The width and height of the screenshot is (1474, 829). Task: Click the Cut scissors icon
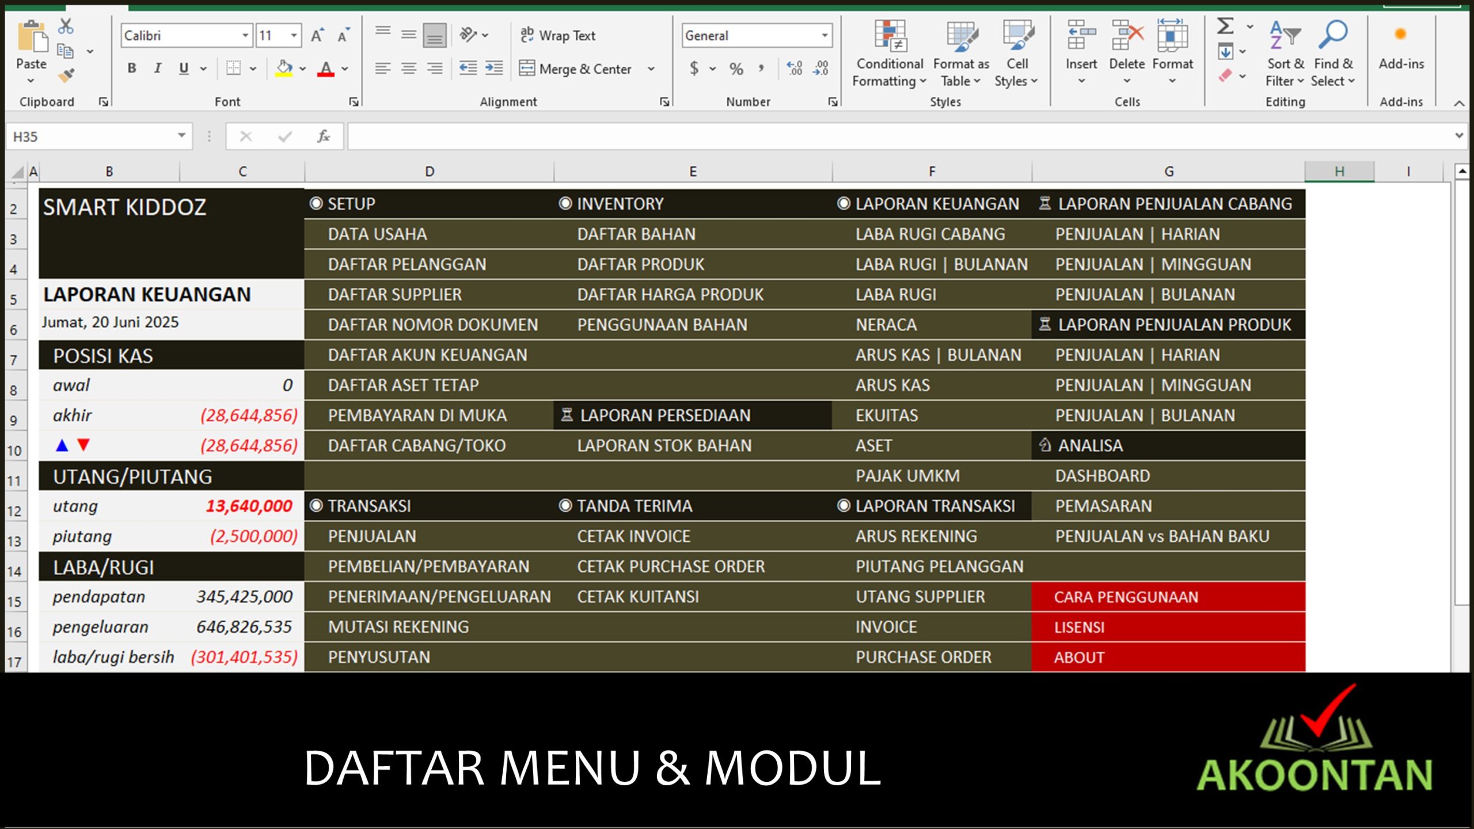(x=66, y=26)
